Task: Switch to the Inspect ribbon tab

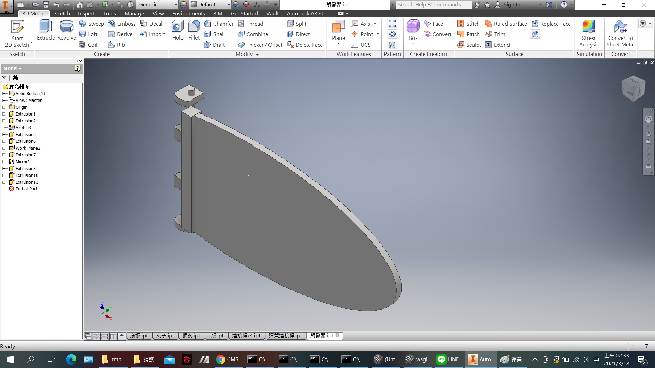Action: coord(86,13)
